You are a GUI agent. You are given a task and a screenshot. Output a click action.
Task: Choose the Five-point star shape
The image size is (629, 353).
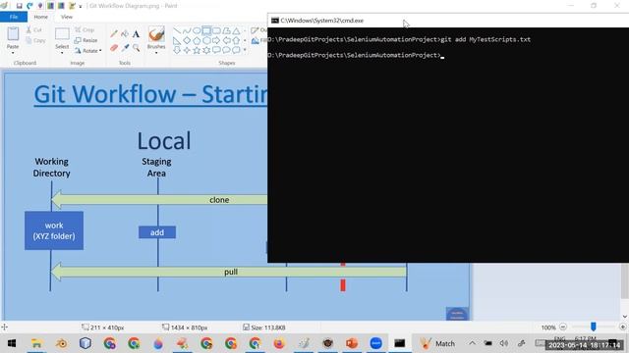(x=197, y=50)
